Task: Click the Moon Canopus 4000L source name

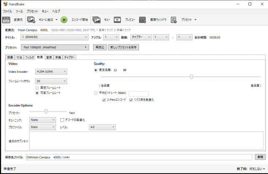Action: [x=33, y=30]
